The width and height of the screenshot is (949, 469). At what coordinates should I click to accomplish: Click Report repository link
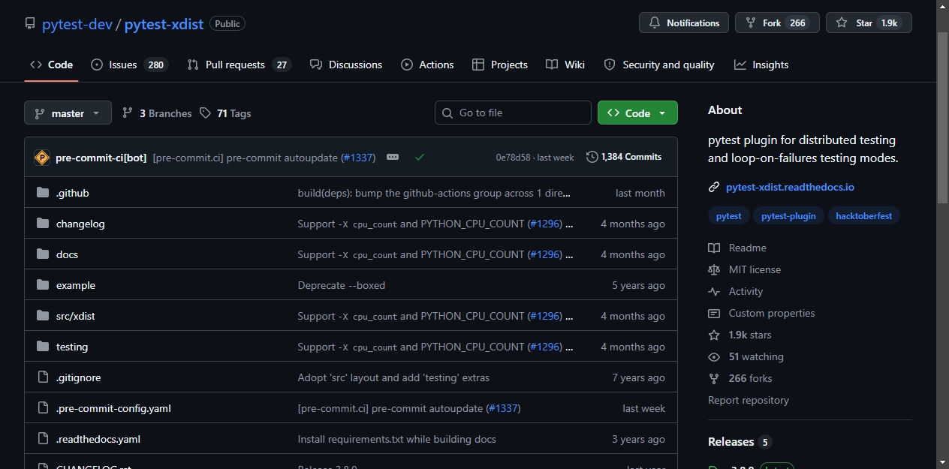coord(749,400)
